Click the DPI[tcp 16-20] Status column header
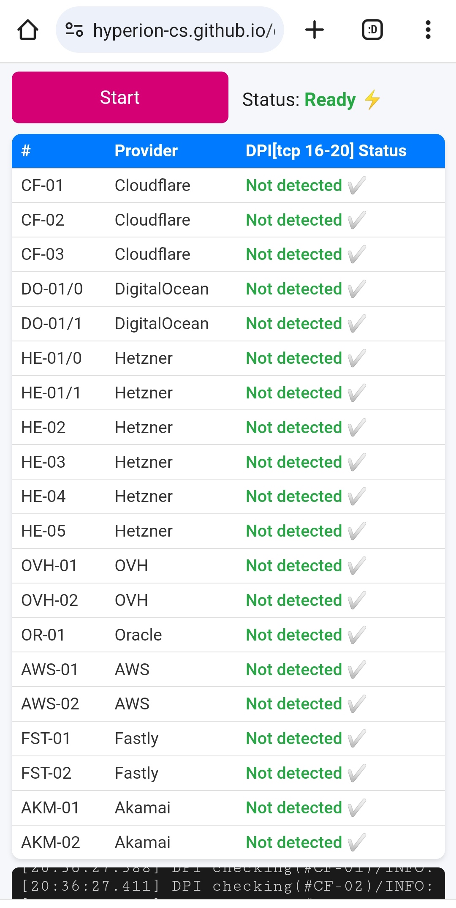Screen dimensions: 456x908 (326, 151)
